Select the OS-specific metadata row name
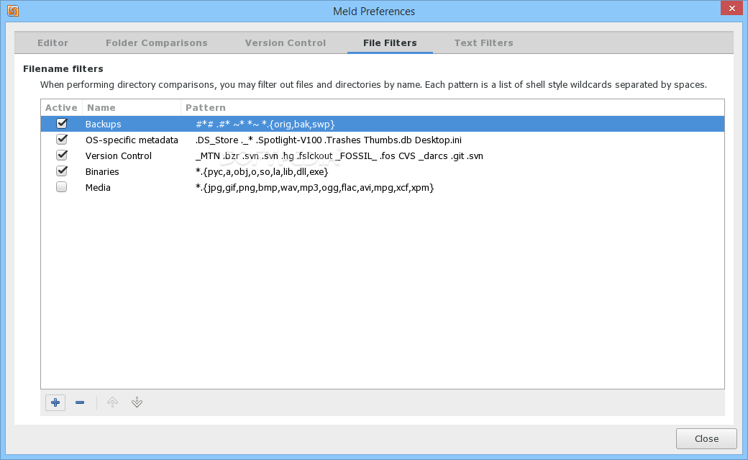The height and width of the screenshot is (460, 748). (132, 140)
